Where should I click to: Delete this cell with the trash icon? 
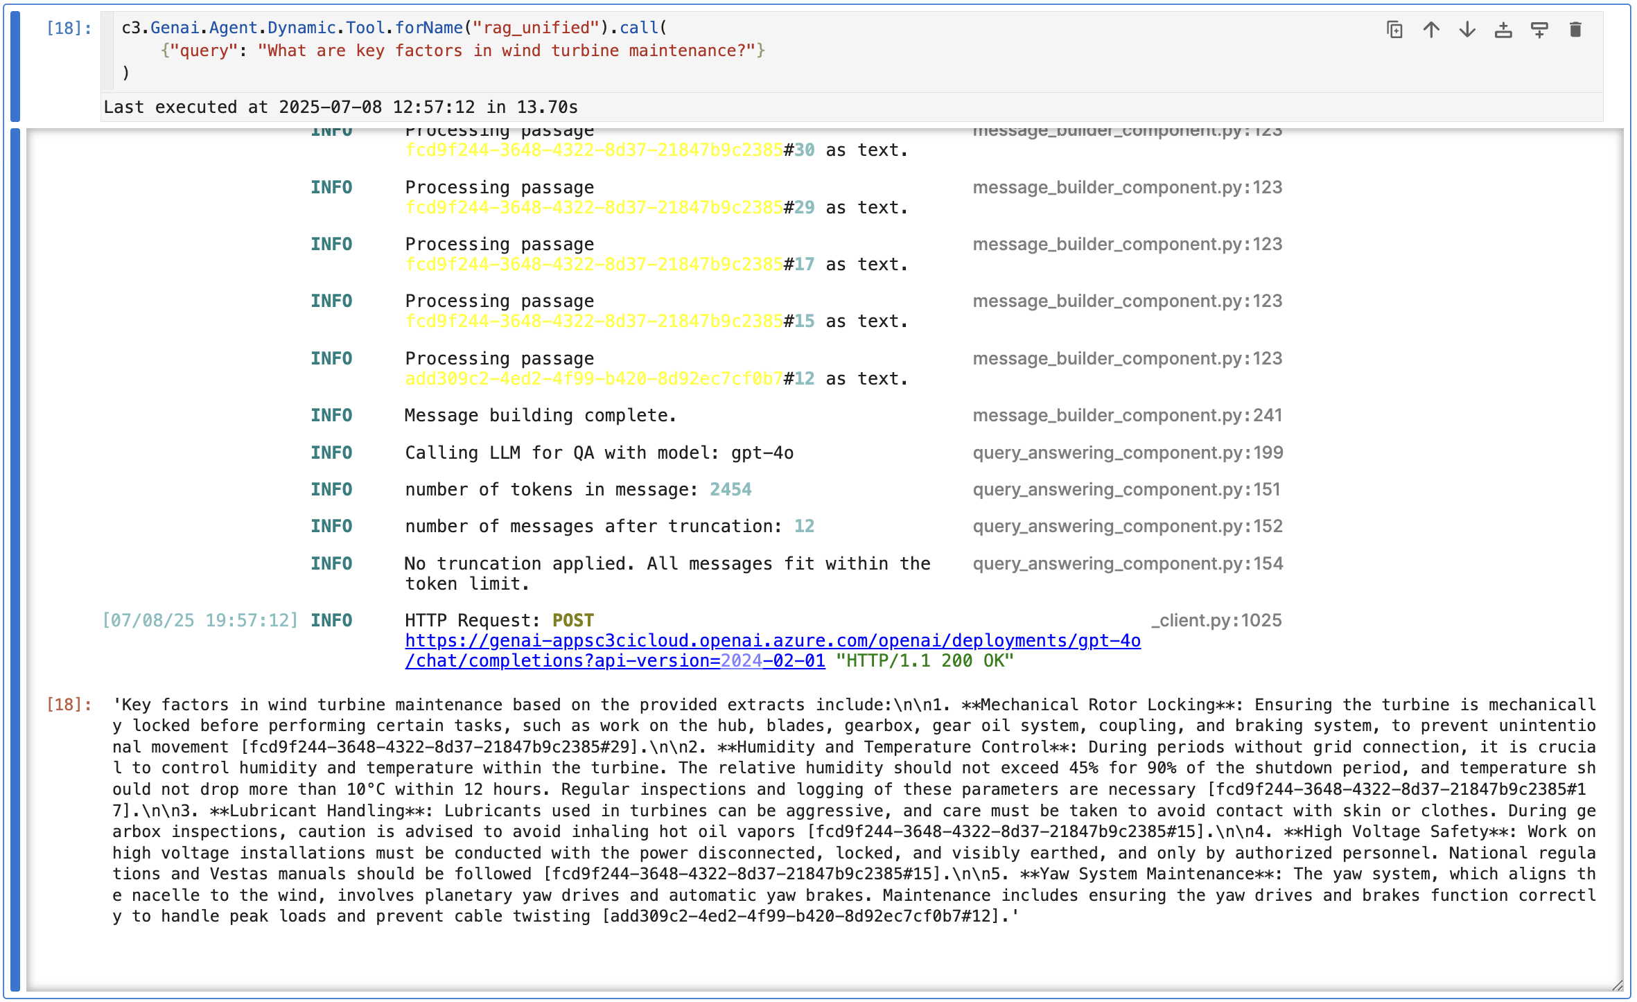[x=1575, y=30]
